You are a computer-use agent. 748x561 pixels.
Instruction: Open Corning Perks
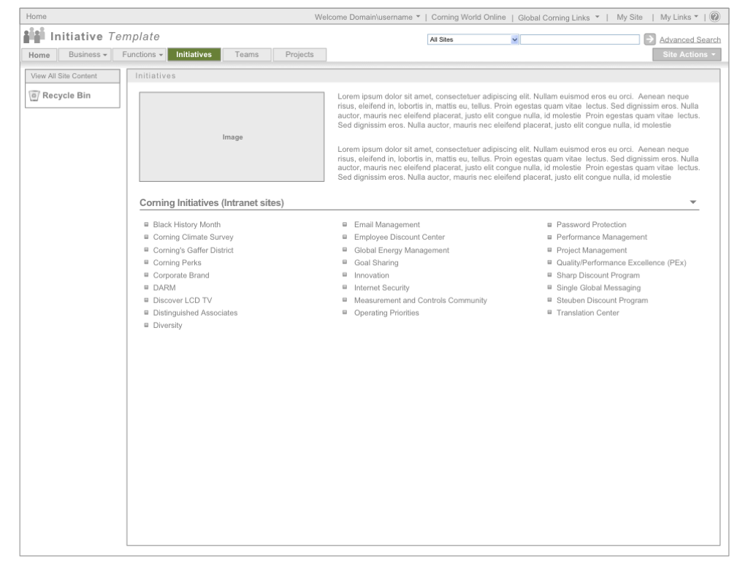point(177,263)
